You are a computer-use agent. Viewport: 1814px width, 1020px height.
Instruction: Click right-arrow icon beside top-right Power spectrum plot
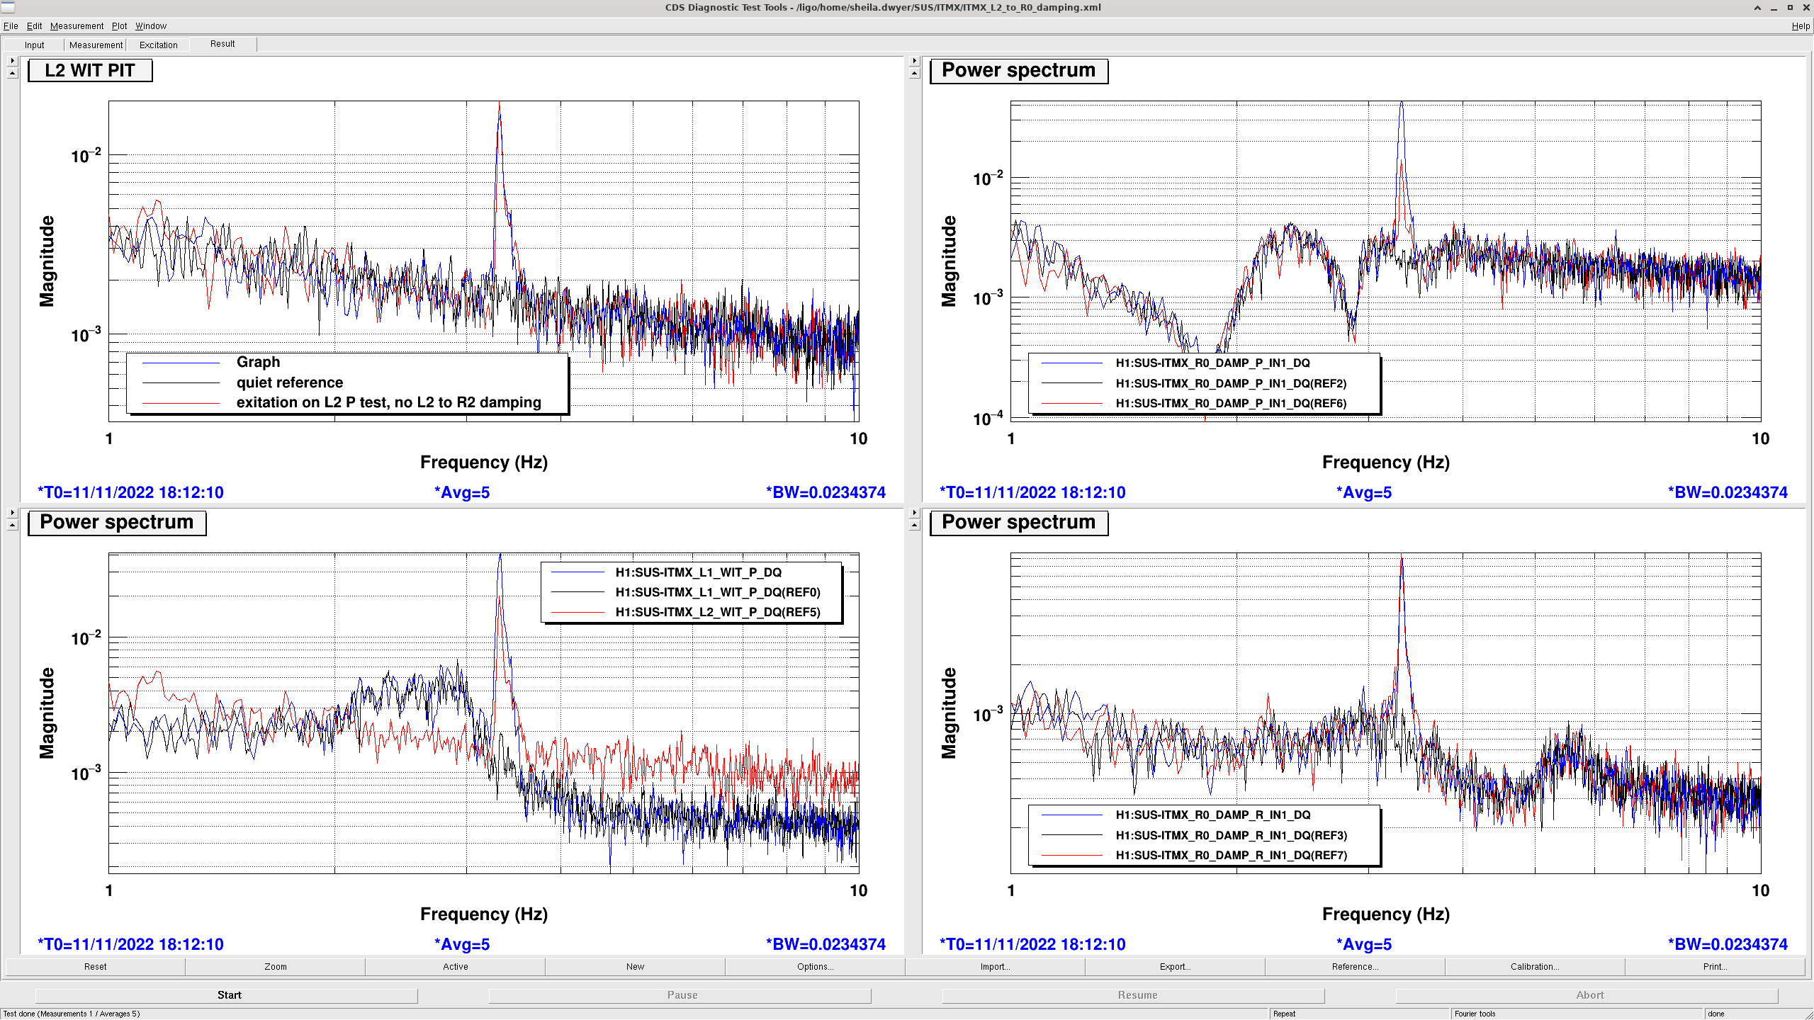(x=914, y=61)
